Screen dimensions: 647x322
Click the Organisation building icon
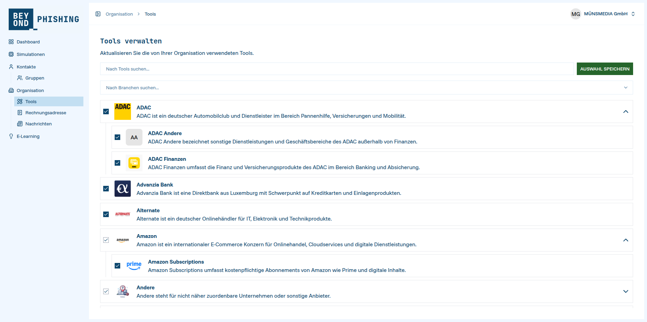[x=11, y=90]
